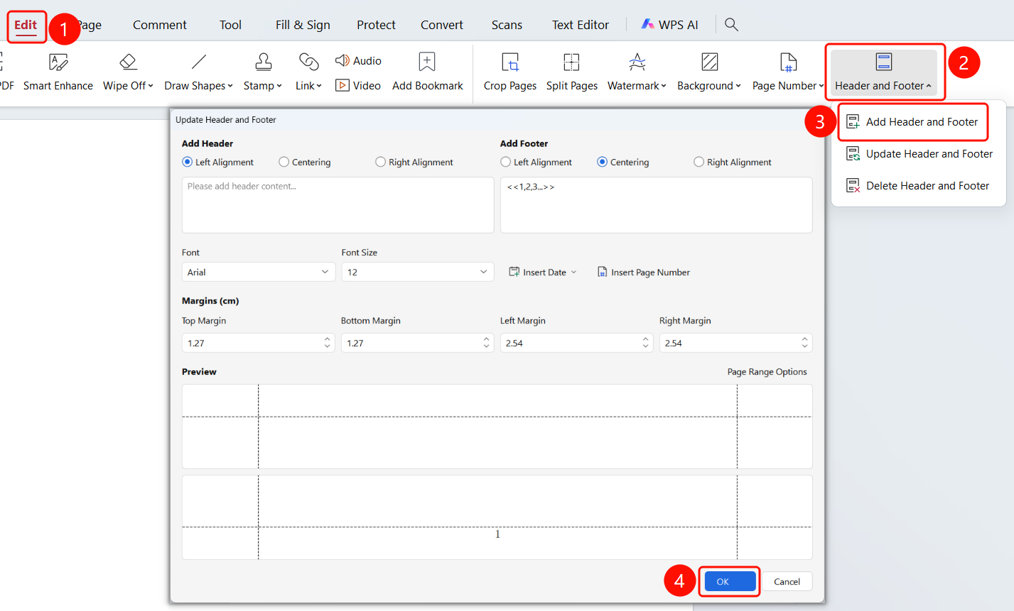The width and height of the screenshot is (1014, 611).
Task: Click the Add Bookmark icon
Action: tap(427, 62)
